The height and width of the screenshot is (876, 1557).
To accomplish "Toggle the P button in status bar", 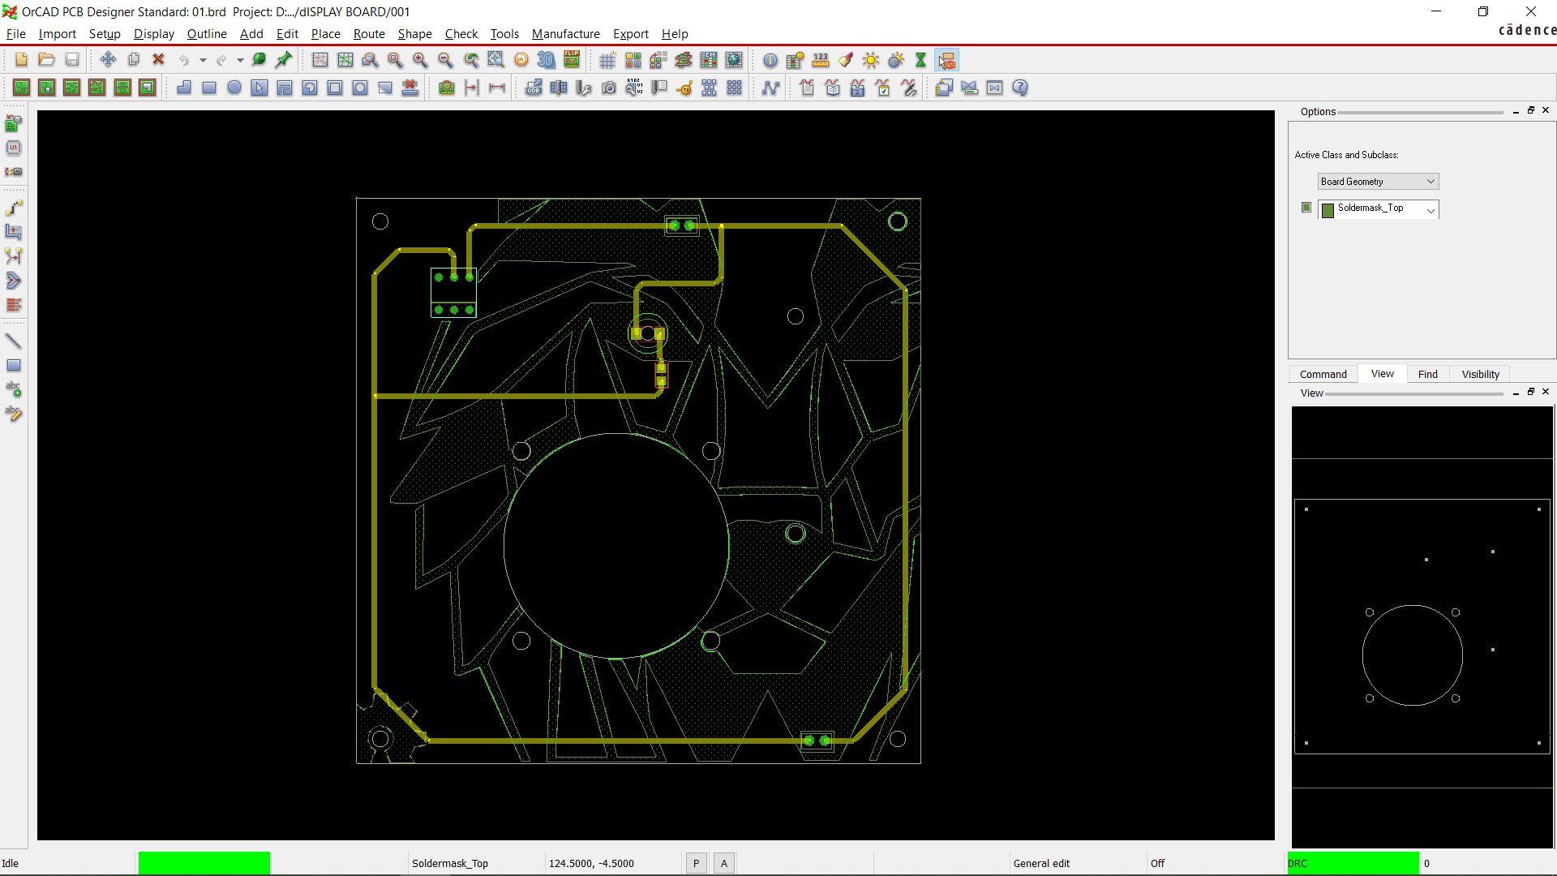I will point(696,864).
